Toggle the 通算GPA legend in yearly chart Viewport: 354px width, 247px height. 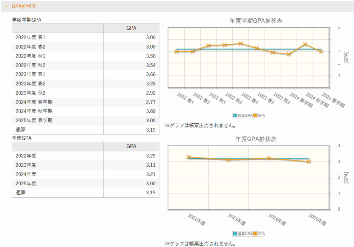(x=235, y=234)
